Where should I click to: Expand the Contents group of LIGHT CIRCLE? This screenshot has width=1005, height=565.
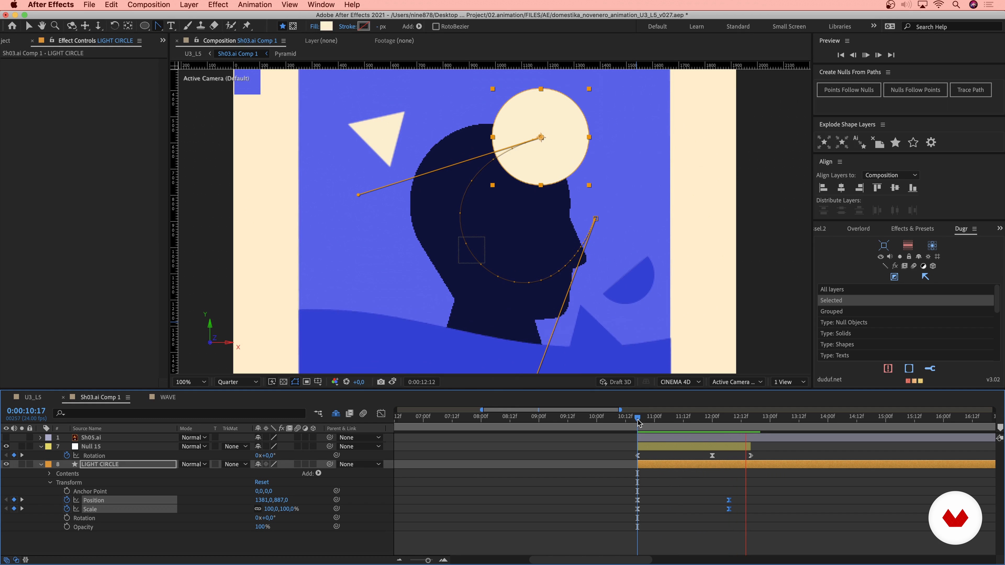(x=49, y=473)
